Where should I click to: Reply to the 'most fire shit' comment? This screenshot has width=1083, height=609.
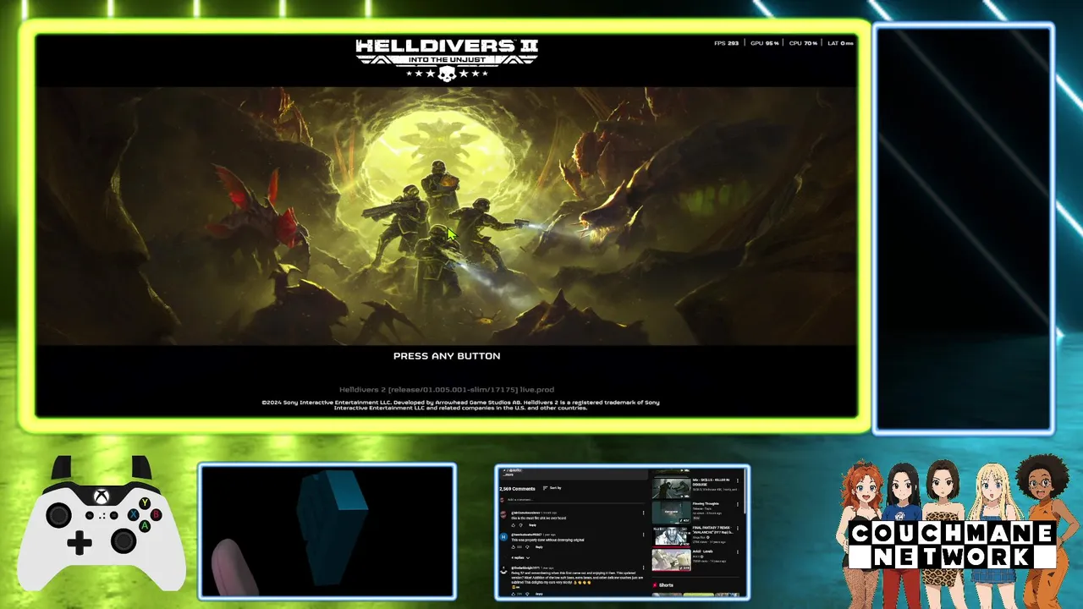click(532, 525)
